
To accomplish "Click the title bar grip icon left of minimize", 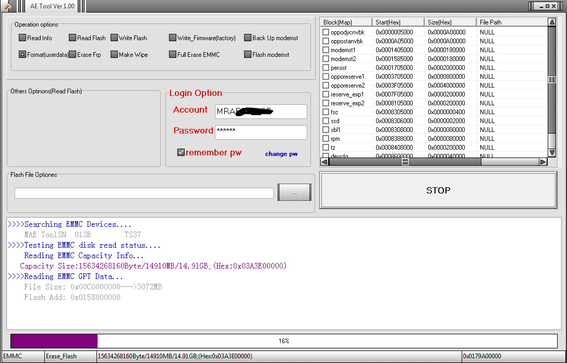I will pos(532,6).
